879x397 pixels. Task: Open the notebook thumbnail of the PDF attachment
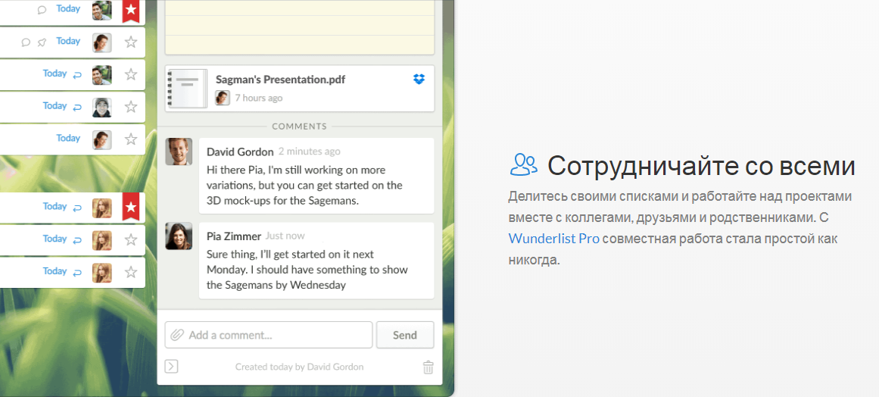[189, 89]
